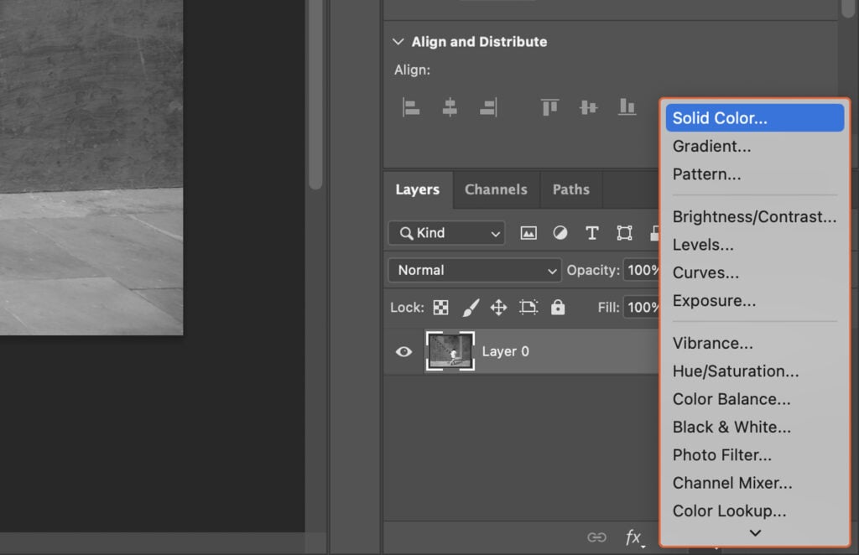Open the Kind filter dropdown
The image size is (859, 555).
[x=445, y=232]
